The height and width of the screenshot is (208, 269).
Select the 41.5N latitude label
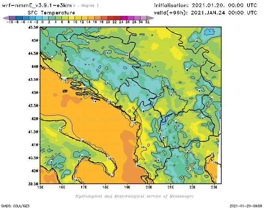[x=33, y=132]
